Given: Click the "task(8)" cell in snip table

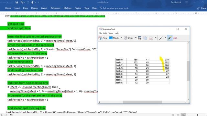Looking at the screenshot, I should 121,82.
